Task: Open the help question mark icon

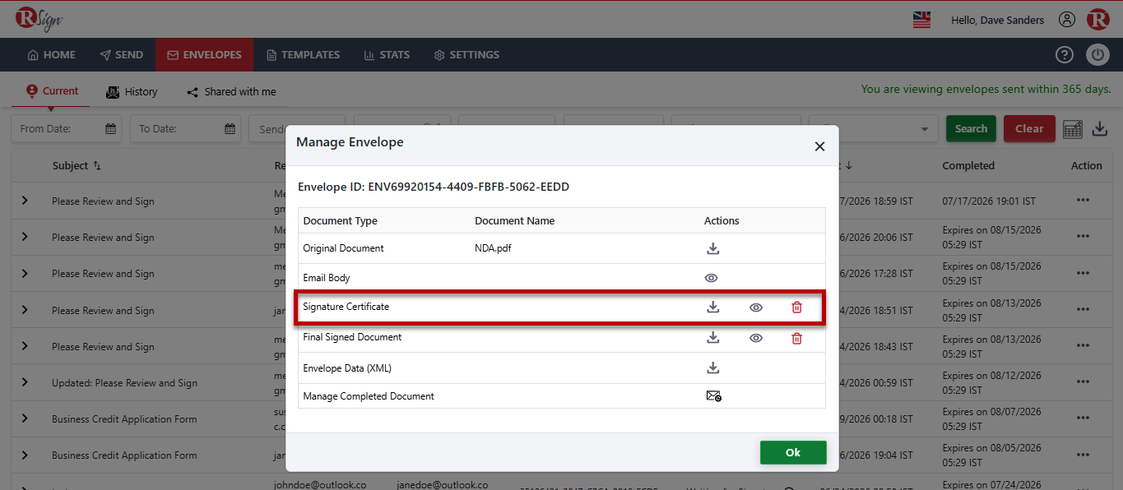Action: pyautogui.click(x=1065, y=55)
